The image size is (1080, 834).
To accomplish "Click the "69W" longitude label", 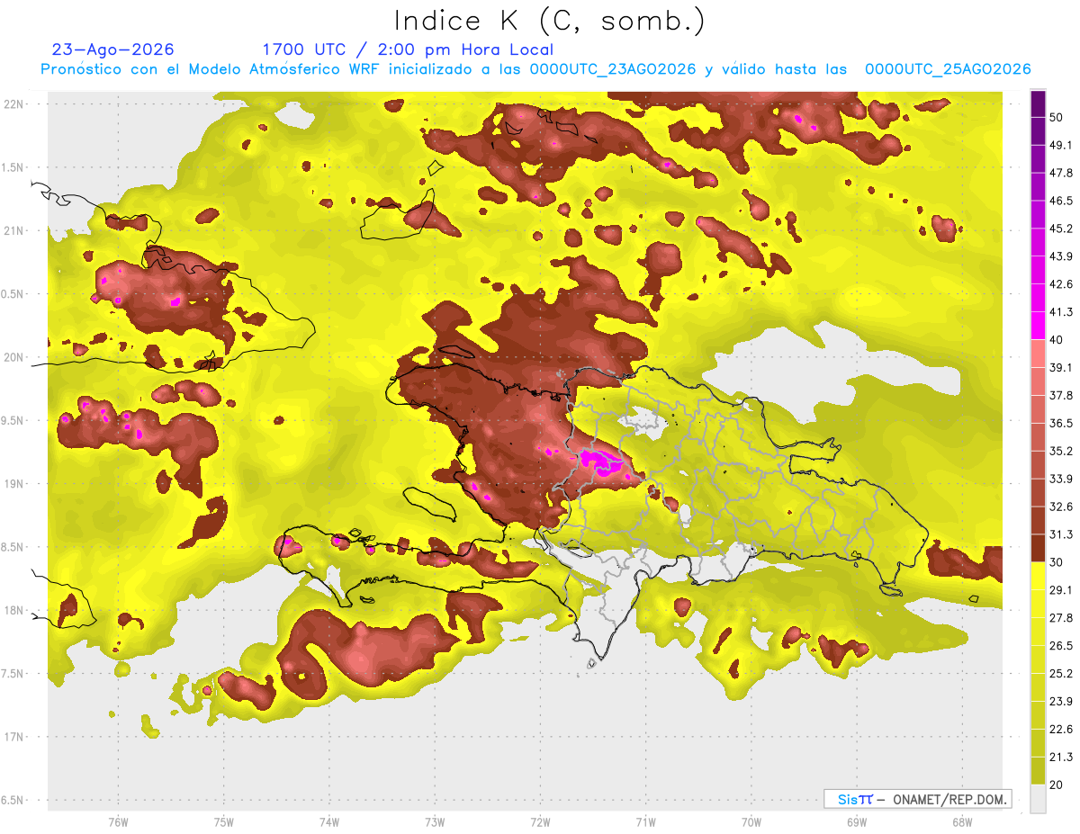I will 857,821.
